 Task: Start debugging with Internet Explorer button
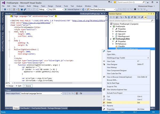pos(73,9)
